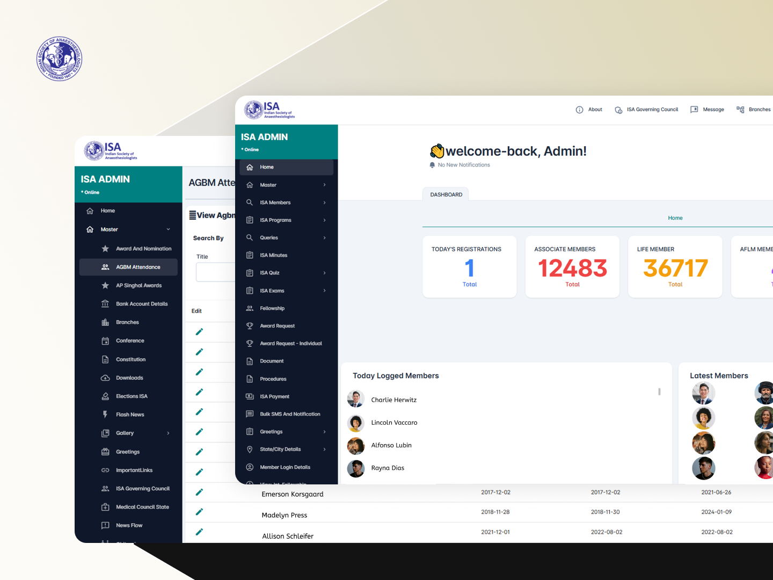Click the edit pencil for Emerson Korsgaard
Viewport: 773px width, 580px height.
click(199, 492)
